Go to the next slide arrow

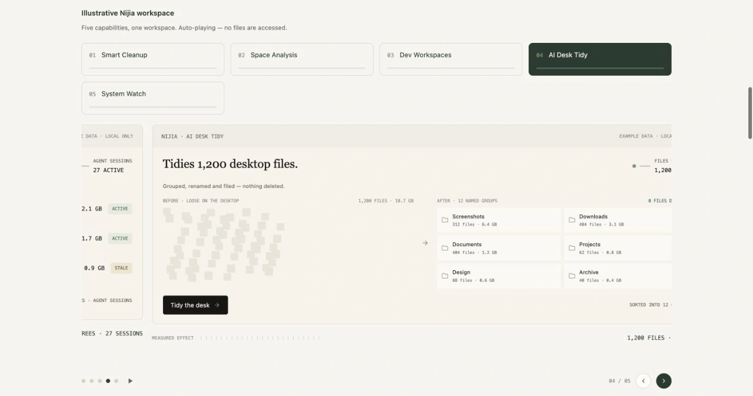664,381
